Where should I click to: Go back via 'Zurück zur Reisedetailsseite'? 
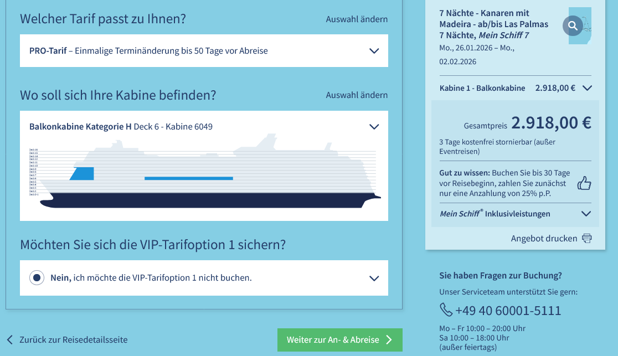click(x=73, y=340)
